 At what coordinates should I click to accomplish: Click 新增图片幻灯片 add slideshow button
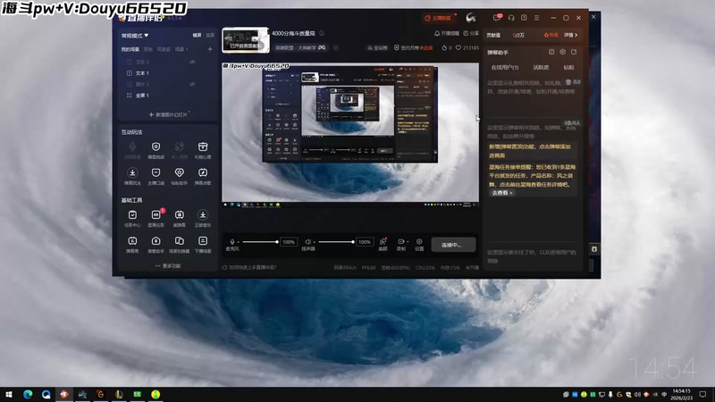(168, 115)
